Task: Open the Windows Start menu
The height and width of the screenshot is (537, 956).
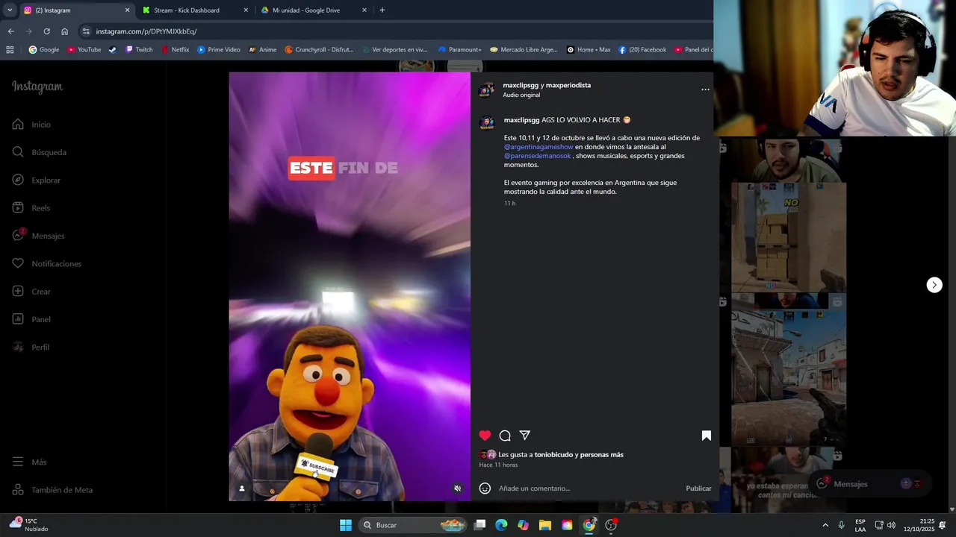Action: pos(346,525)
